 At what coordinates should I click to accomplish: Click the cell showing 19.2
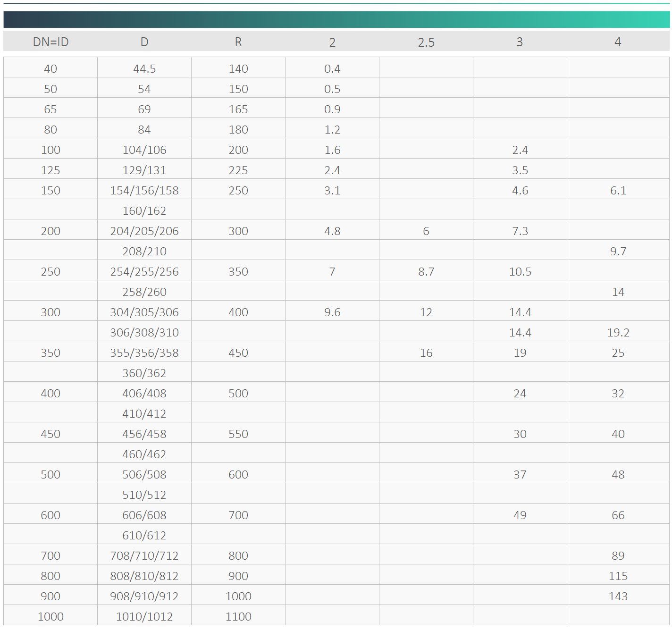pos(618,333)
